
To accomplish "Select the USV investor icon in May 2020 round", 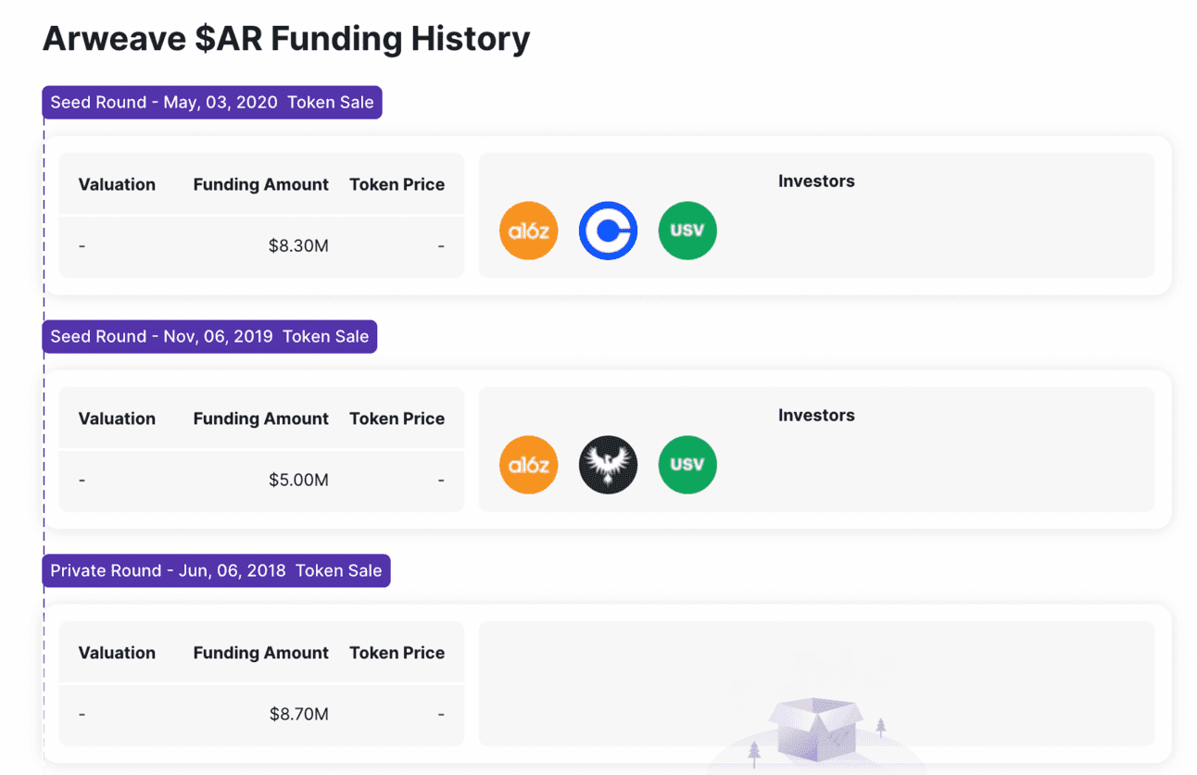I will click(687, 231).
